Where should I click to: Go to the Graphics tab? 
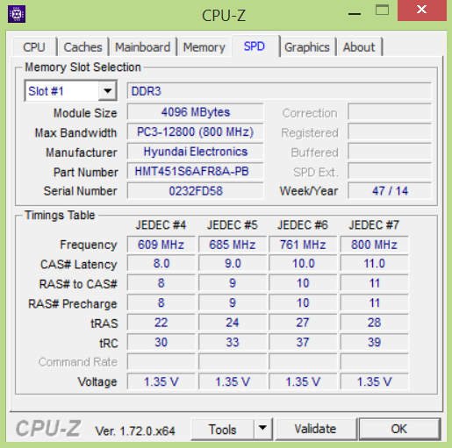pos(307,47)
